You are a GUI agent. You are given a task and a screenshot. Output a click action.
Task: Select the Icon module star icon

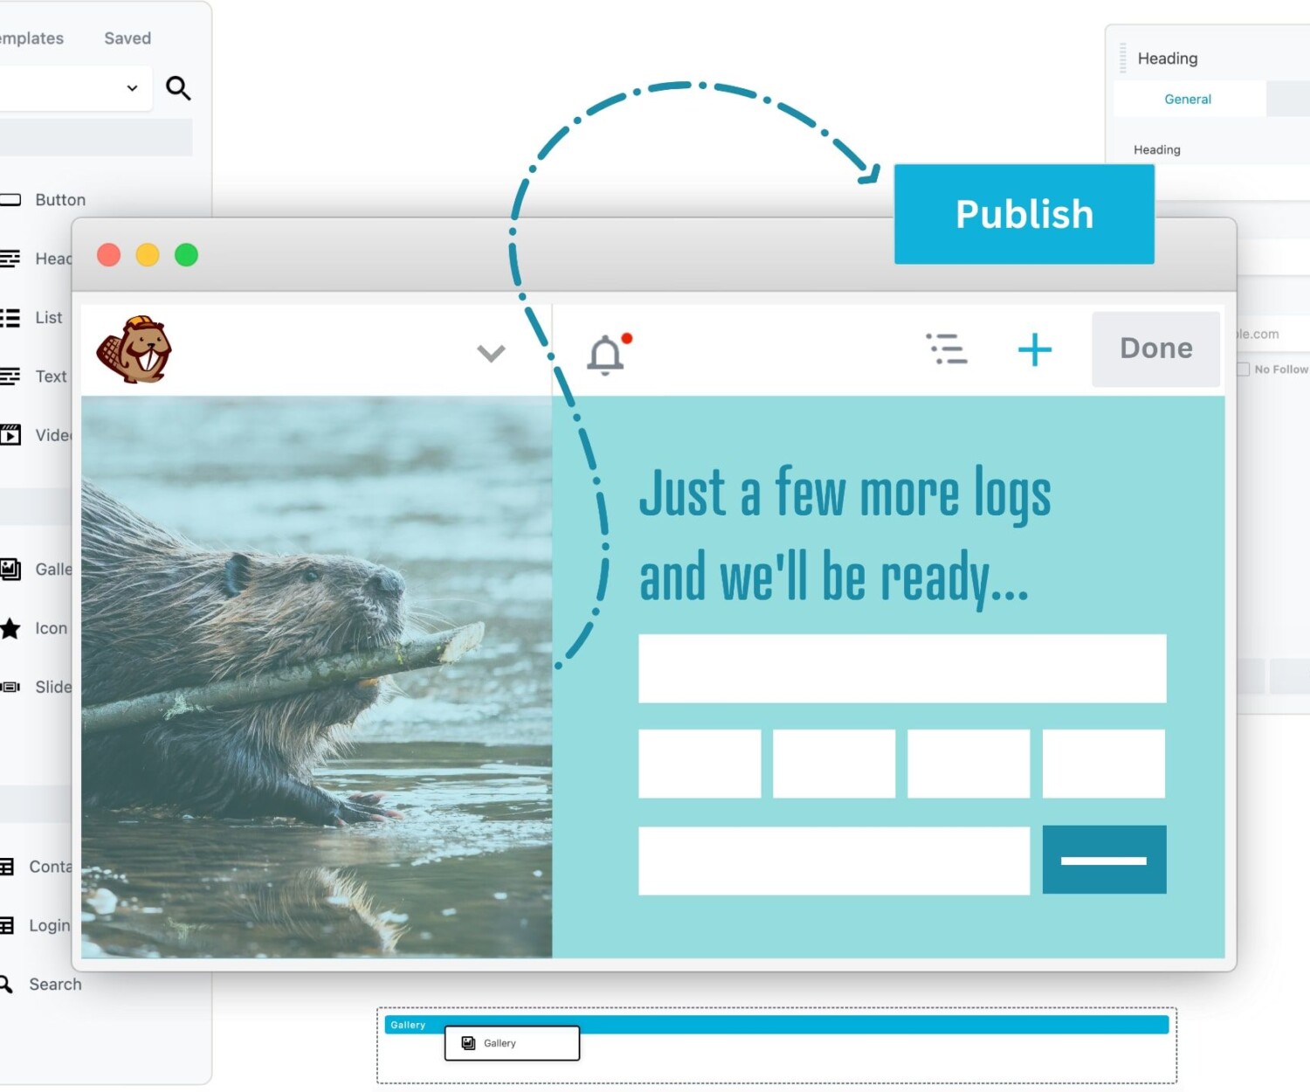10,628
